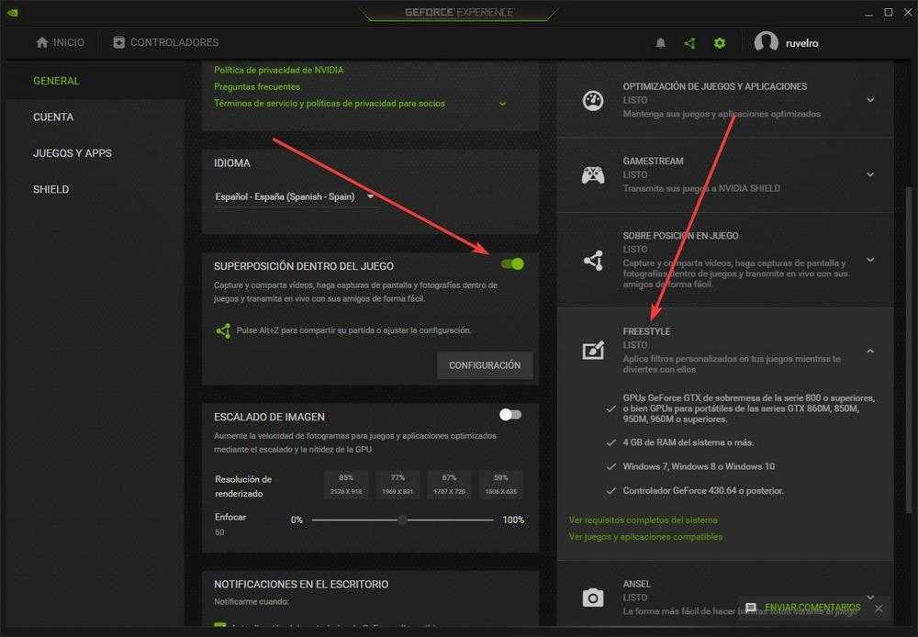Click the Gamestream controller icon

(x=593, y=175)
